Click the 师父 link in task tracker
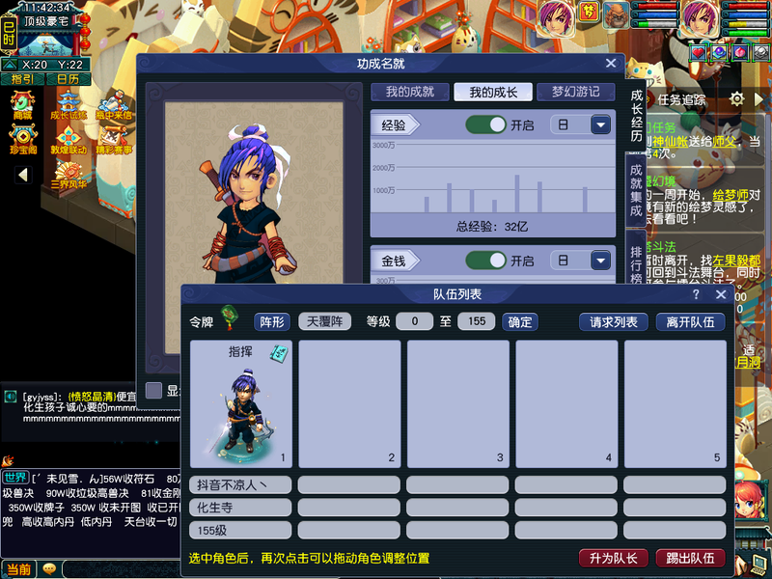The height and width of the screenshot is (579, 772). click(725, 142)
